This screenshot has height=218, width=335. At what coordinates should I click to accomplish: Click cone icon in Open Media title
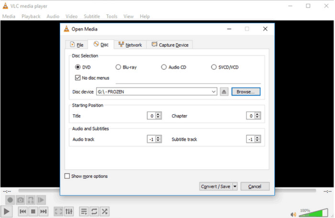[x=67, y=29]
